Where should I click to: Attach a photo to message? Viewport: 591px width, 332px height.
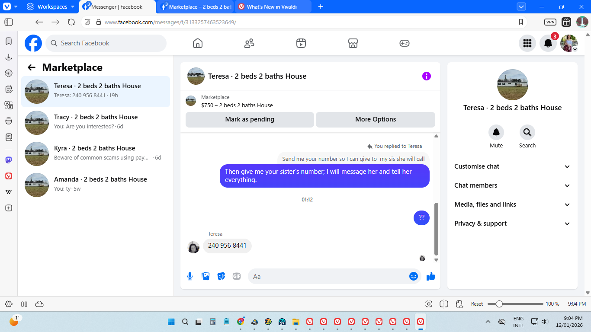[x=206, y=276]
